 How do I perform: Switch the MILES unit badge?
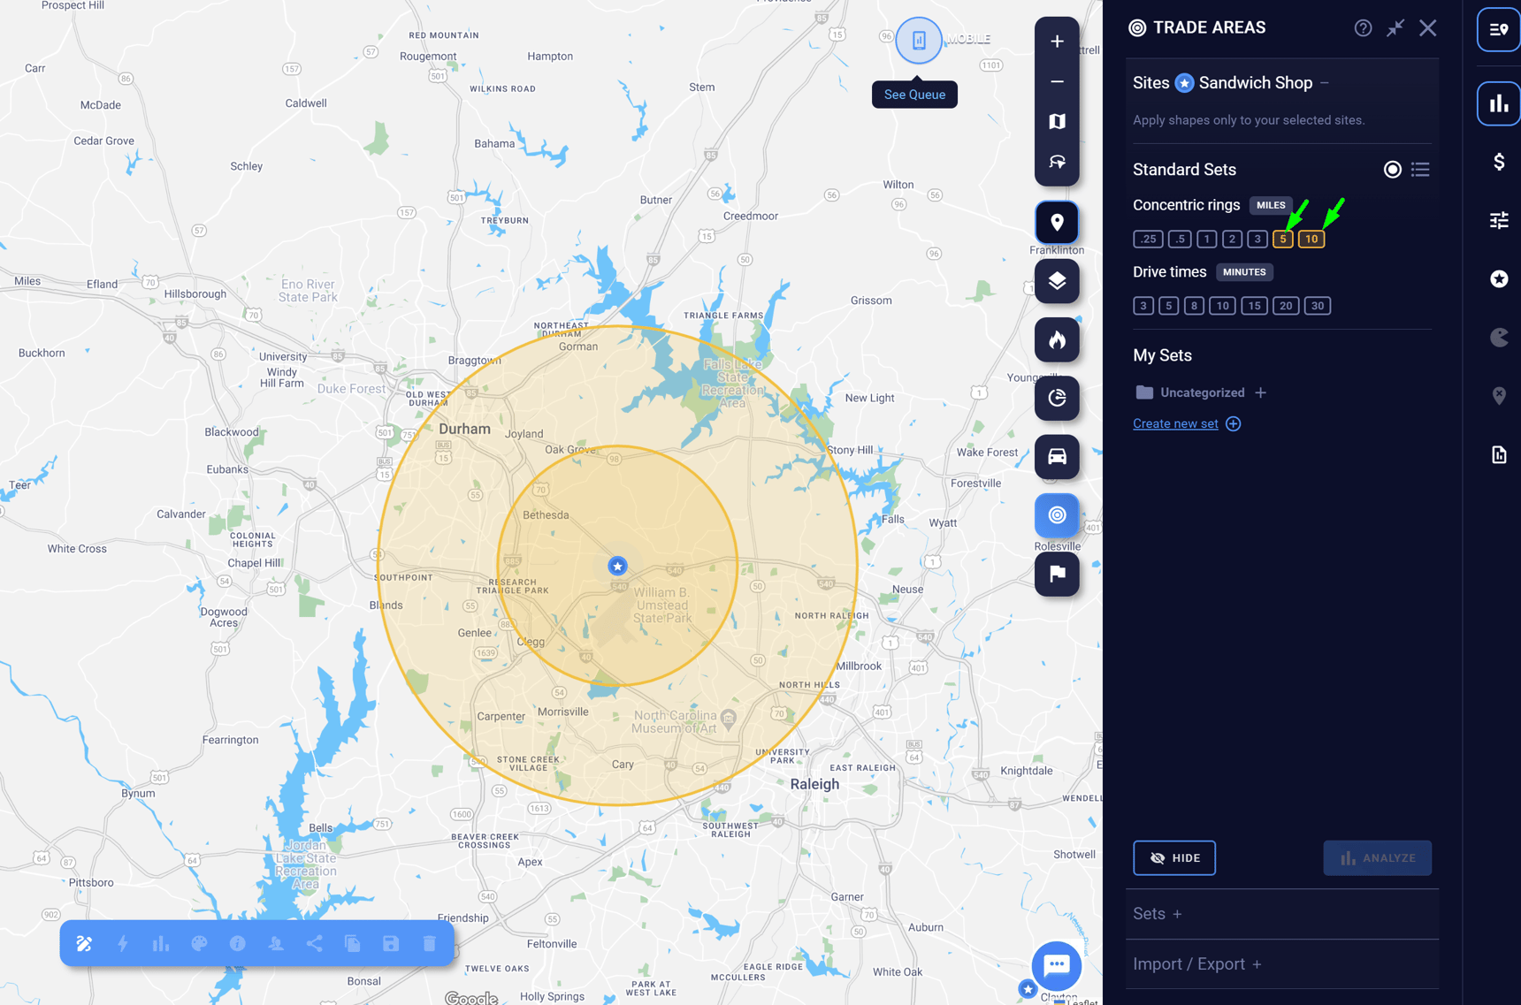pos(1271,205)
